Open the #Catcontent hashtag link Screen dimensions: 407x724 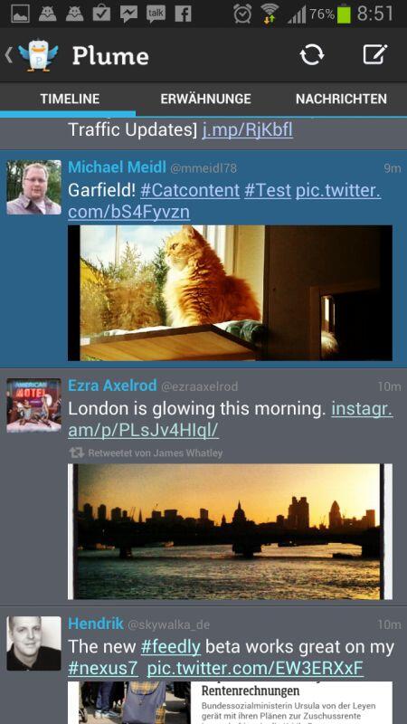[x=190, y=190]
